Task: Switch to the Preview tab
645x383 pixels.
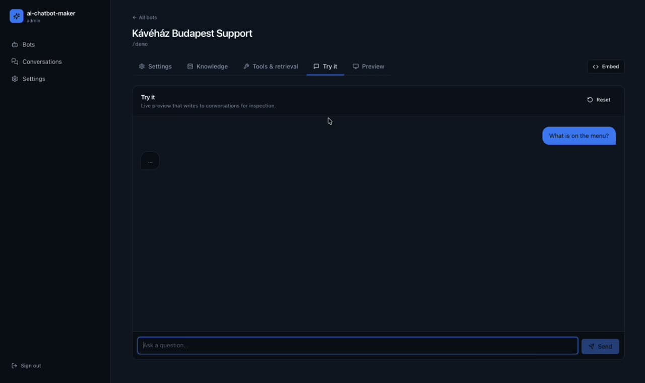Action: click(368, 67)
